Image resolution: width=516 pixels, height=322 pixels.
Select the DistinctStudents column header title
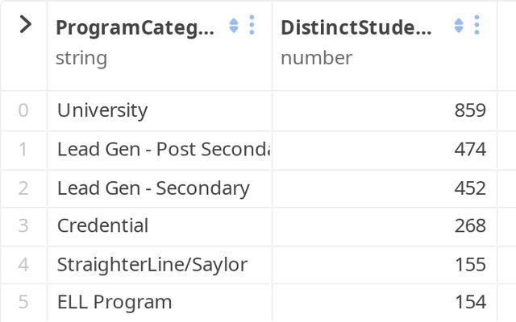356,27
